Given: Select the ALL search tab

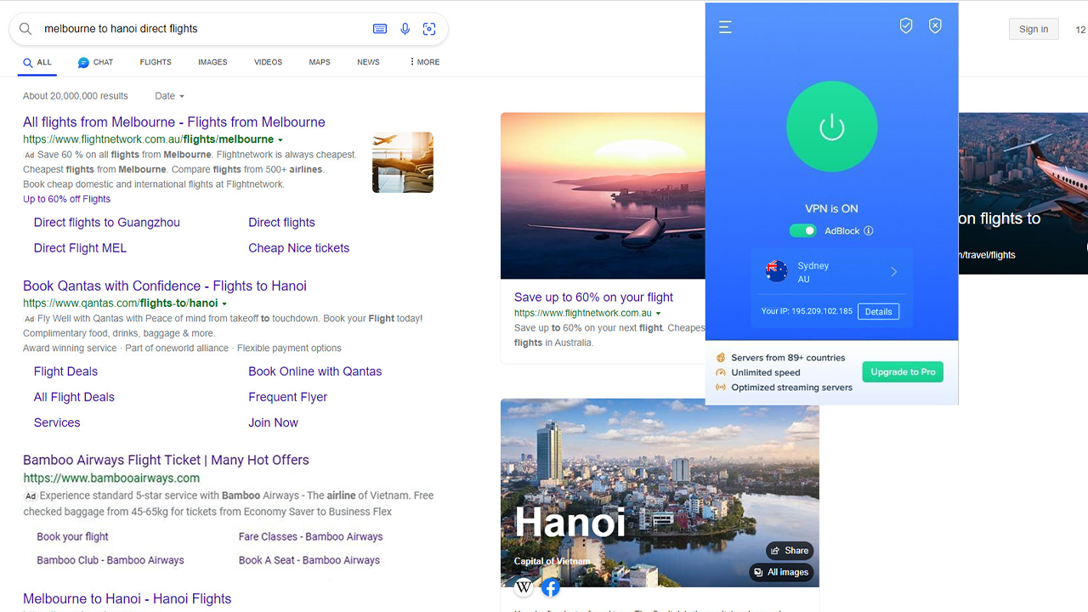Looking at the screenshot, I should click(x=37, y=62).
